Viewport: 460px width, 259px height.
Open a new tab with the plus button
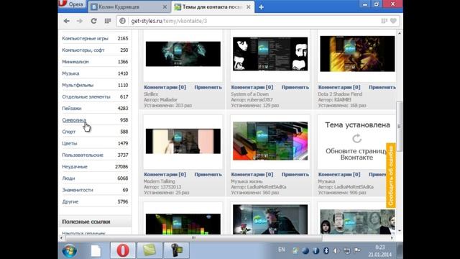coord(261,7)
